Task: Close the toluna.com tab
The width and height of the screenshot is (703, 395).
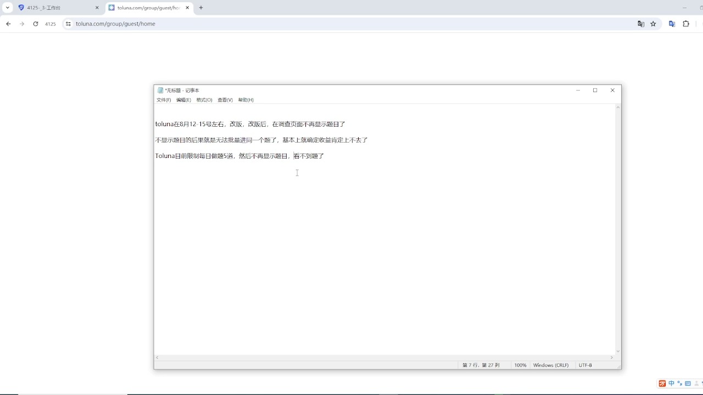Action: point(187,8)
